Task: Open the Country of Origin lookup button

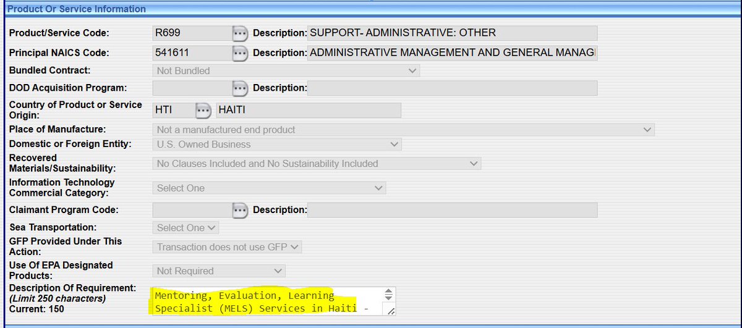Action: (x=203, y=111)
